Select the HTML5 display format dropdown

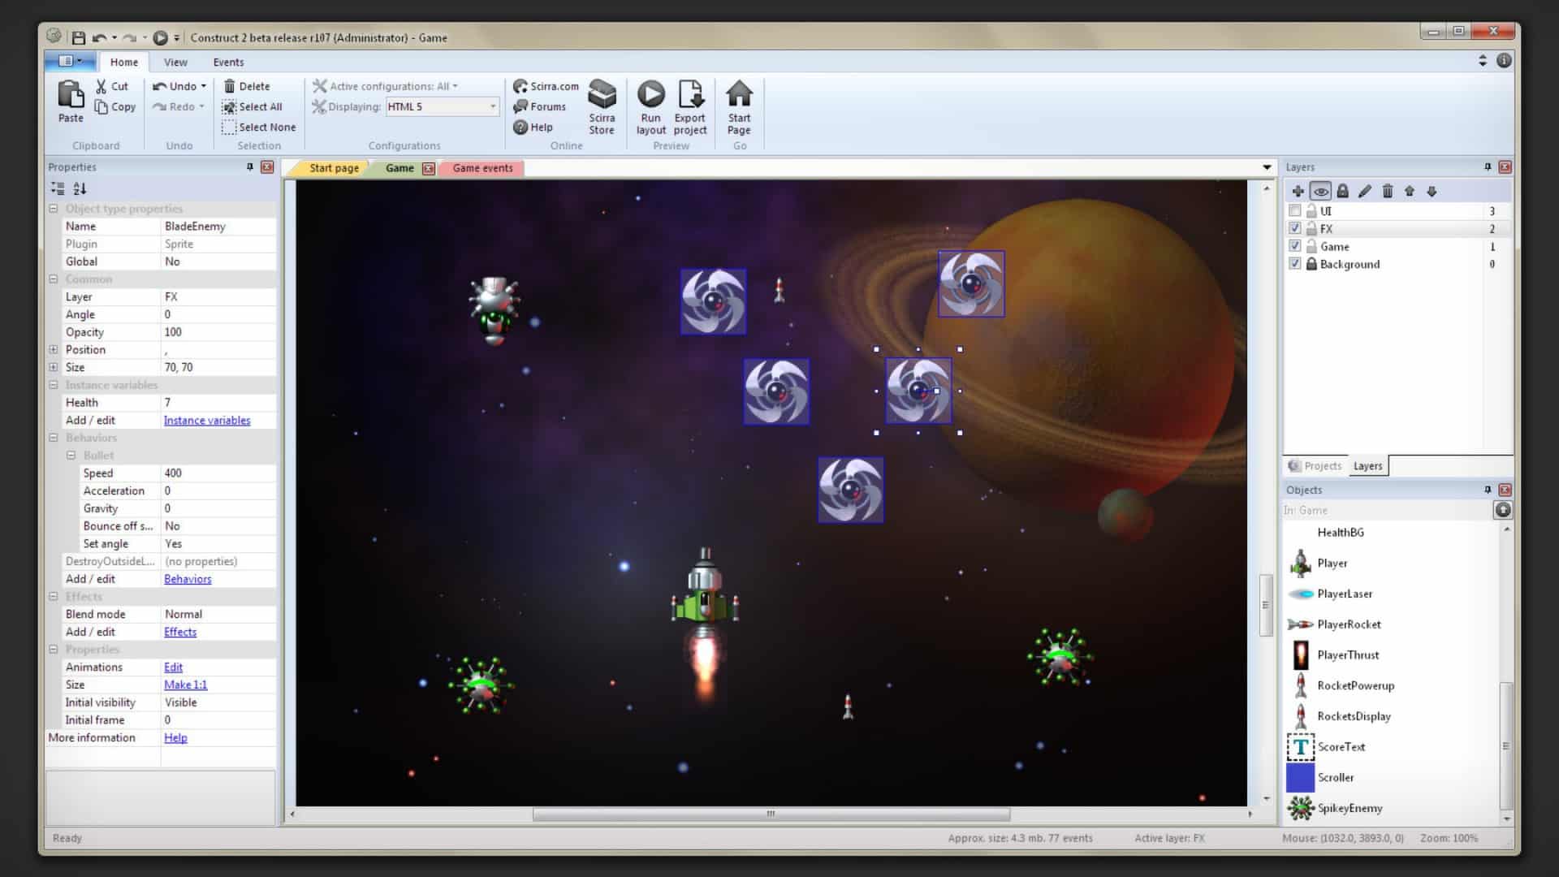(440, 106)
